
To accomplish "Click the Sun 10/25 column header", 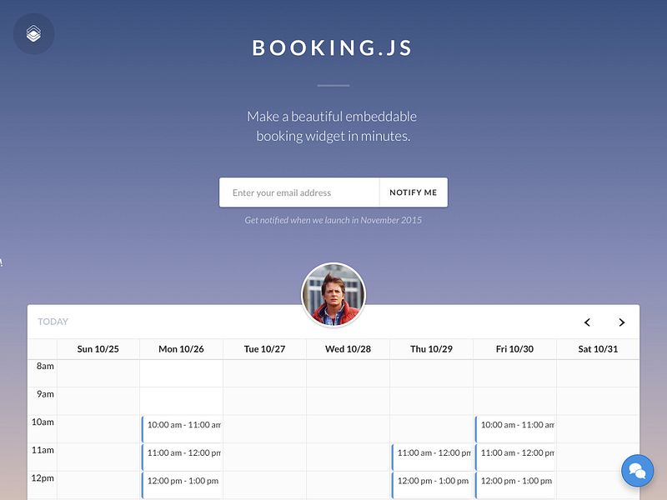I will click(98, 349).
